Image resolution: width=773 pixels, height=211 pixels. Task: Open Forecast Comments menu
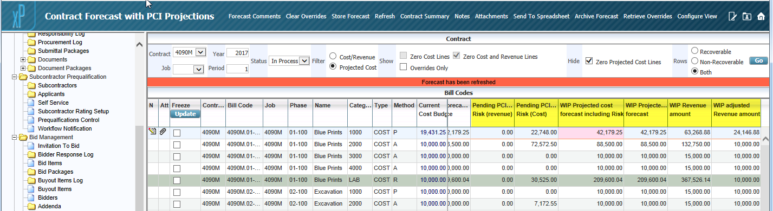255,16
